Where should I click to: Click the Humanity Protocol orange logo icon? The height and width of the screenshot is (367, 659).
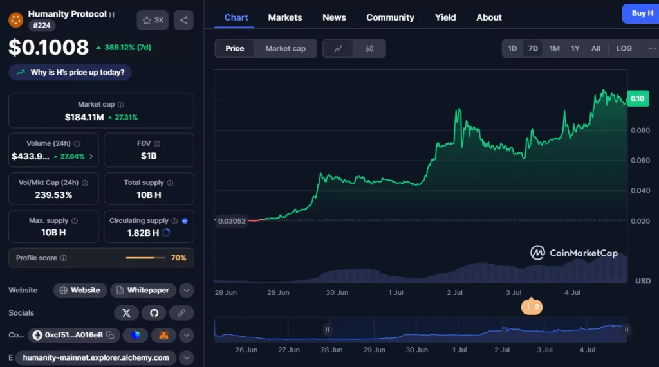coord(16,20)
